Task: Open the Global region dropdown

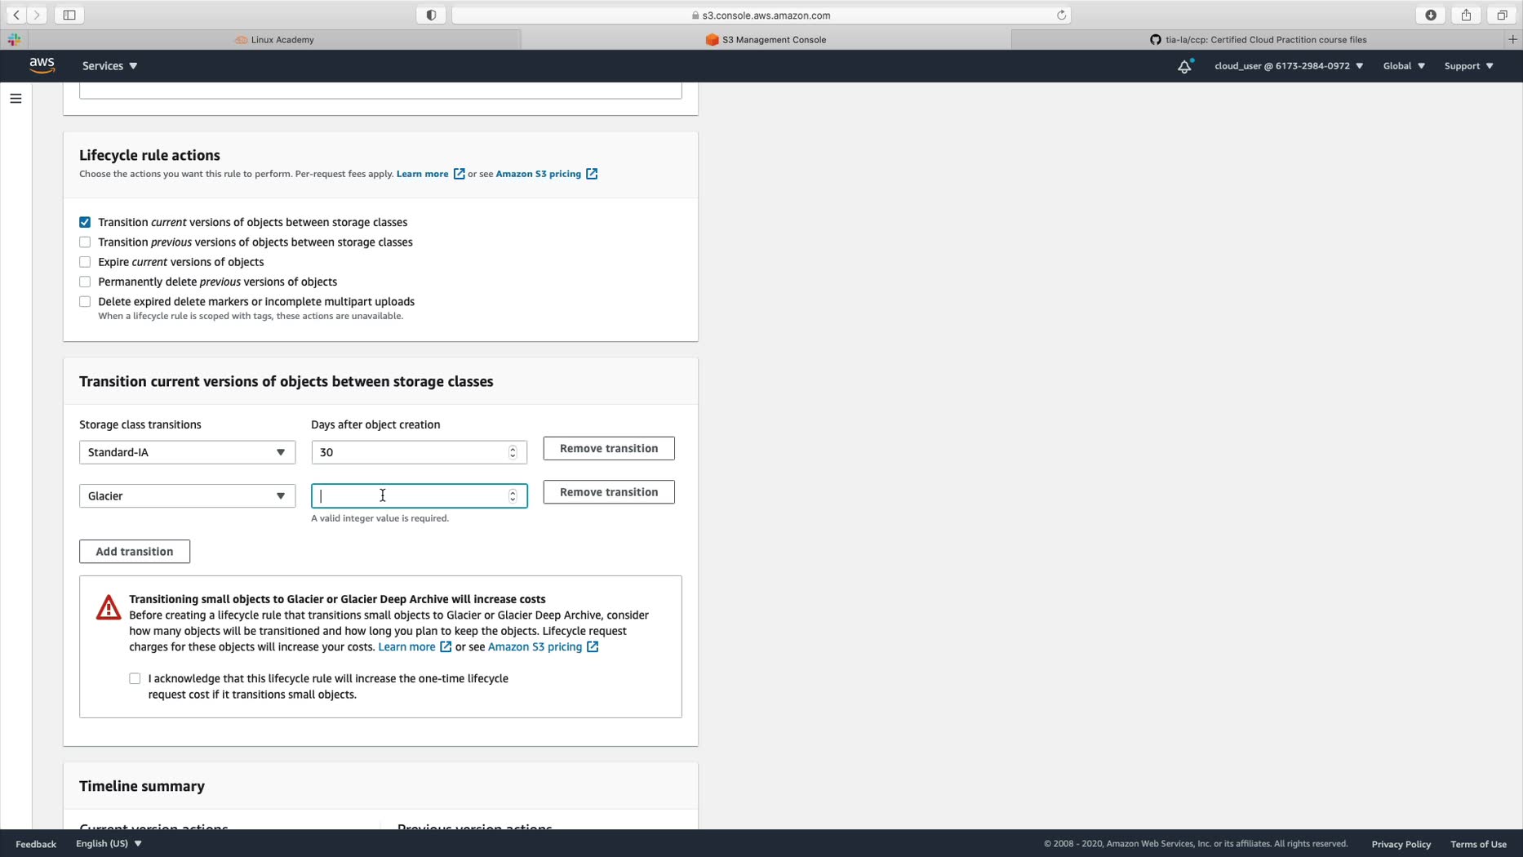Action: (x=1404, y=66)
